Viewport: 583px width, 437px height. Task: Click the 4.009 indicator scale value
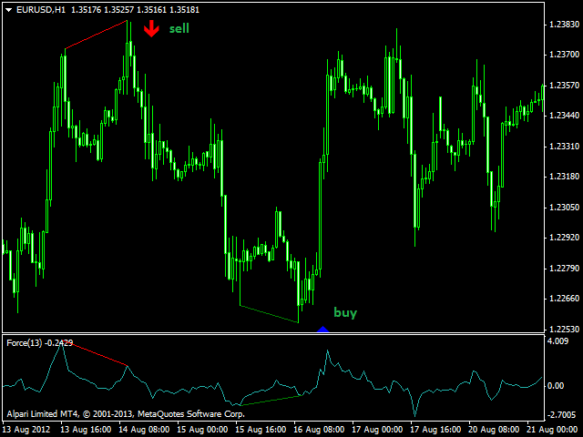click(x=558, y=341)
